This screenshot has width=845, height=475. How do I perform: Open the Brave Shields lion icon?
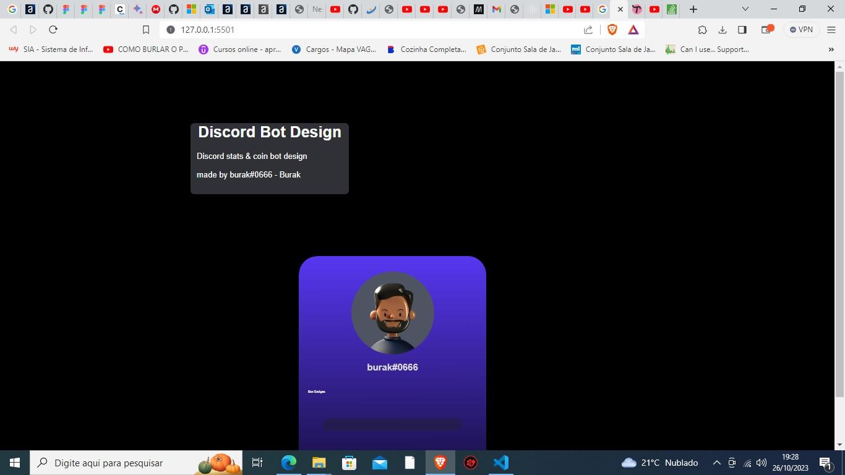point(612,30)
